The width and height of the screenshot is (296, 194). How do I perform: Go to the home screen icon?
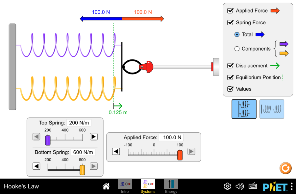pos(106,186)
